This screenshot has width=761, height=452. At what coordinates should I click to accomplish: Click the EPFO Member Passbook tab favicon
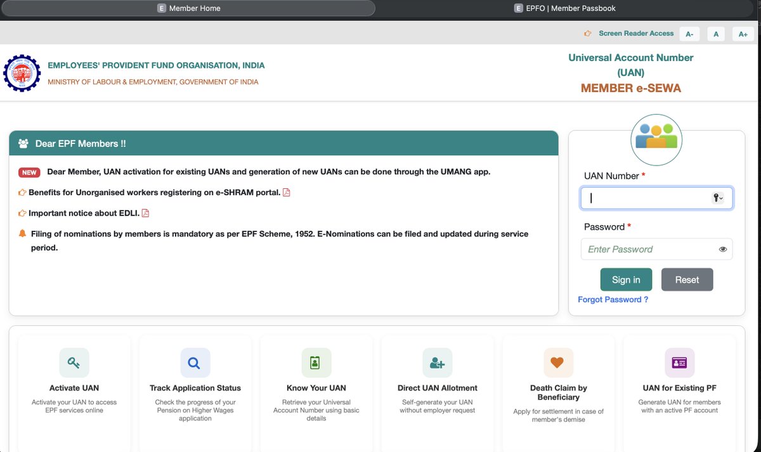tap(519, 8)
